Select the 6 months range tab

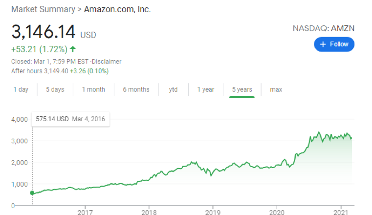click(136, 89)
